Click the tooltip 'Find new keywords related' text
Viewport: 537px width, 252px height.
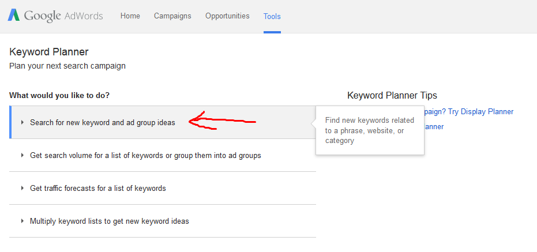click(370, 130)
